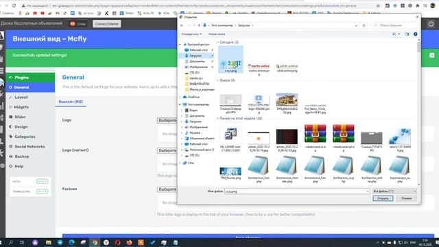Click the Windows search taskbar icon
The height and width of the screenshot is (247, 439).
pos(11,242)
